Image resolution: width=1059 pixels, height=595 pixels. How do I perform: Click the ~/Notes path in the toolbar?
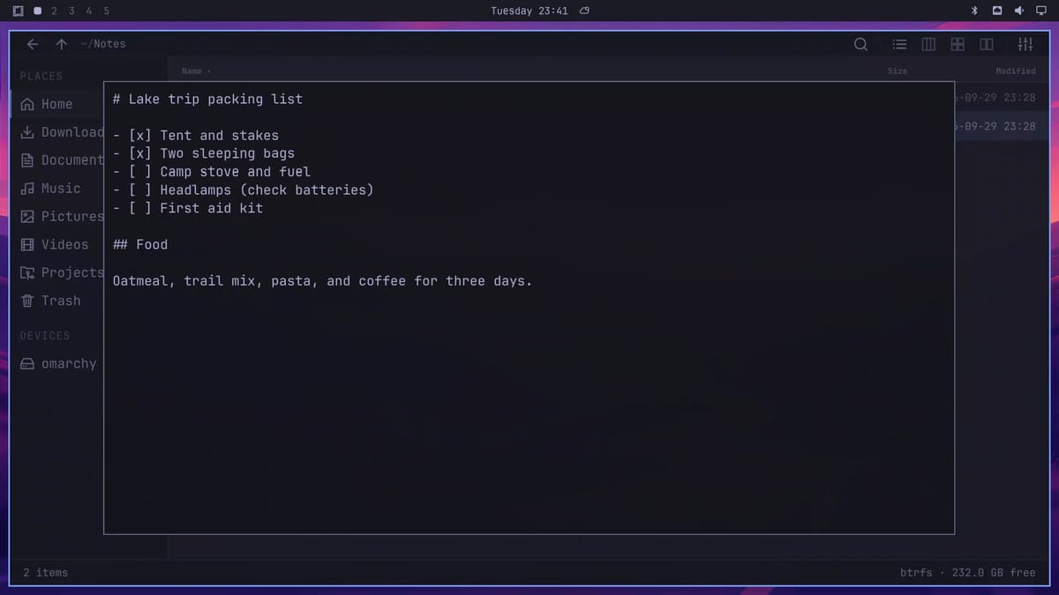point(103,44)
